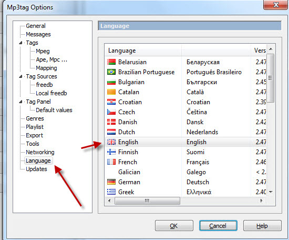Open the Messages options page
Viewport: 289px width, 240px height.
38,34
